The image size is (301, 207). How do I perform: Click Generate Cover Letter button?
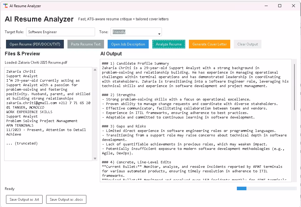tap(209, 44)
